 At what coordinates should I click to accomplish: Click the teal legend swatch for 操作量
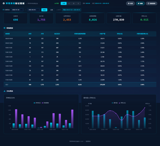coord(113,103)
